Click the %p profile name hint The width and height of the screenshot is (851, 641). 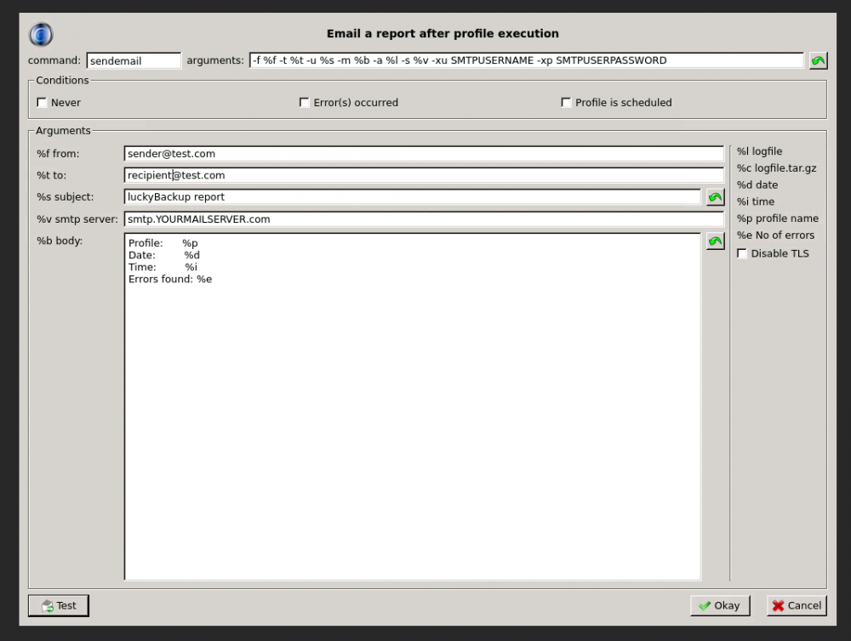coord(777,218)
